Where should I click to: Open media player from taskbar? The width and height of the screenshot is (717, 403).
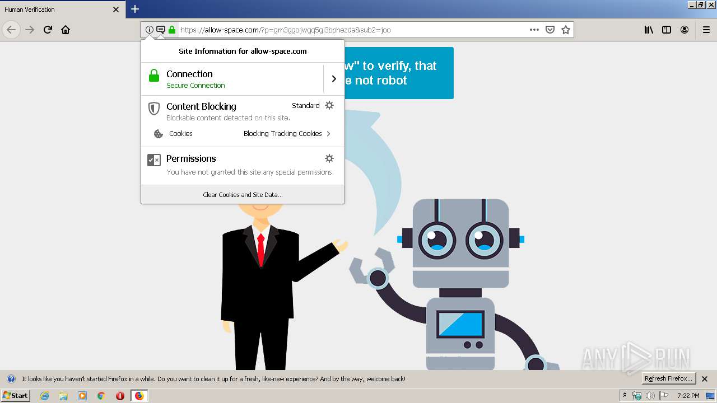pyautogui.click(x=82, y=396)
